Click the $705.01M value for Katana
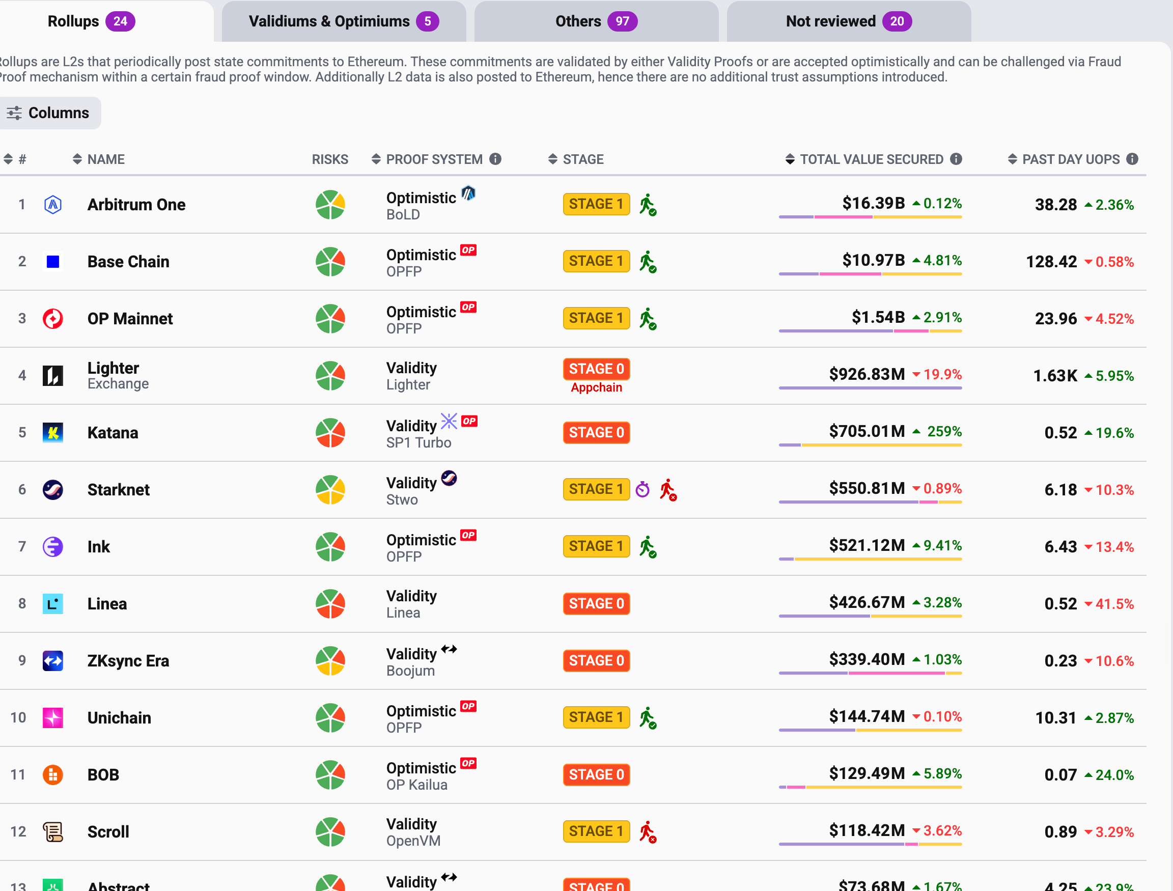The image size is (1173, 891). [867, 431]
